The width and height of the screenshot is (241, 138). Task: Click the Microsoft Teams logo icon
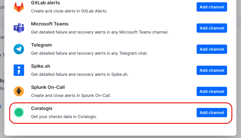[19, 28]
